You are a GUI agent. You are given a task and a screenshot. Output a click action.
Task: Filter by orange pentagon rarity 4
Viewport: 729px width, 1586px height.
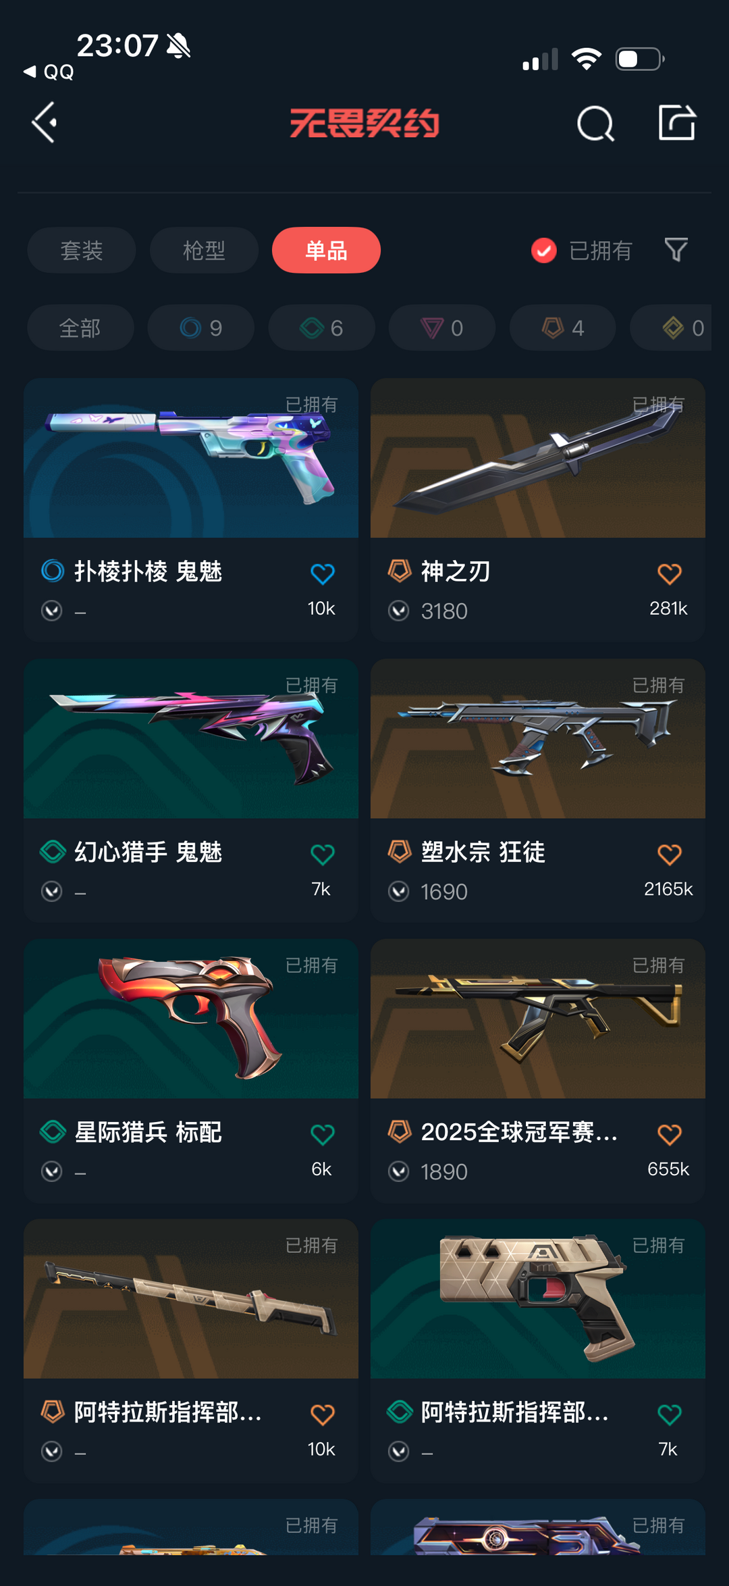coord(562,328)
